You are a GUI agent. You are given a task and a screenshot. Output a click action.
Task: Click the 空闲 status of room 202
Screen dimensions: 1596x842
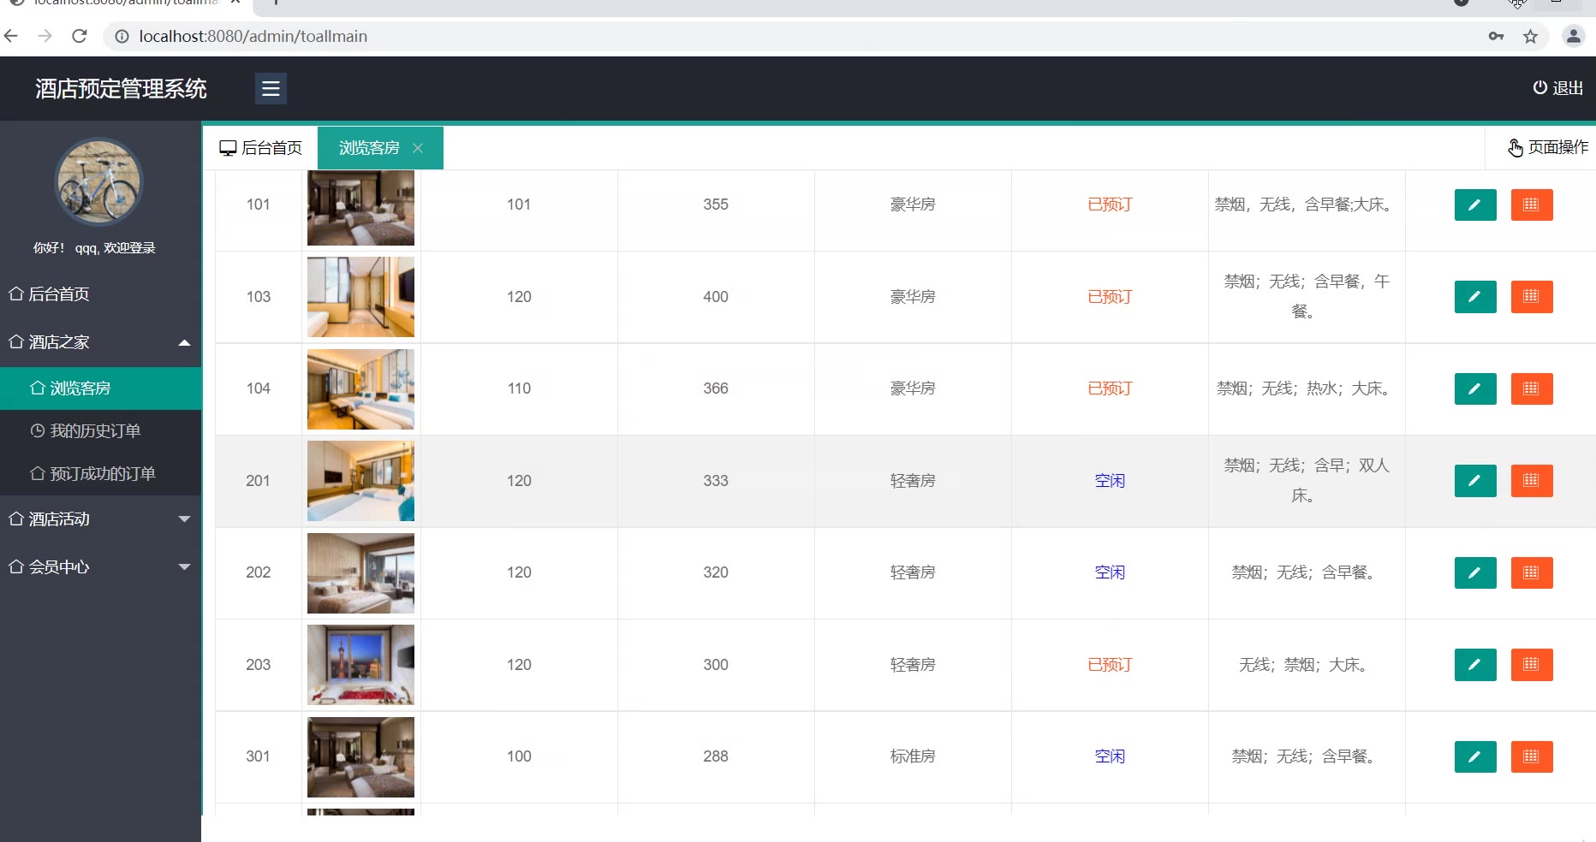[x=1110, y=572]
